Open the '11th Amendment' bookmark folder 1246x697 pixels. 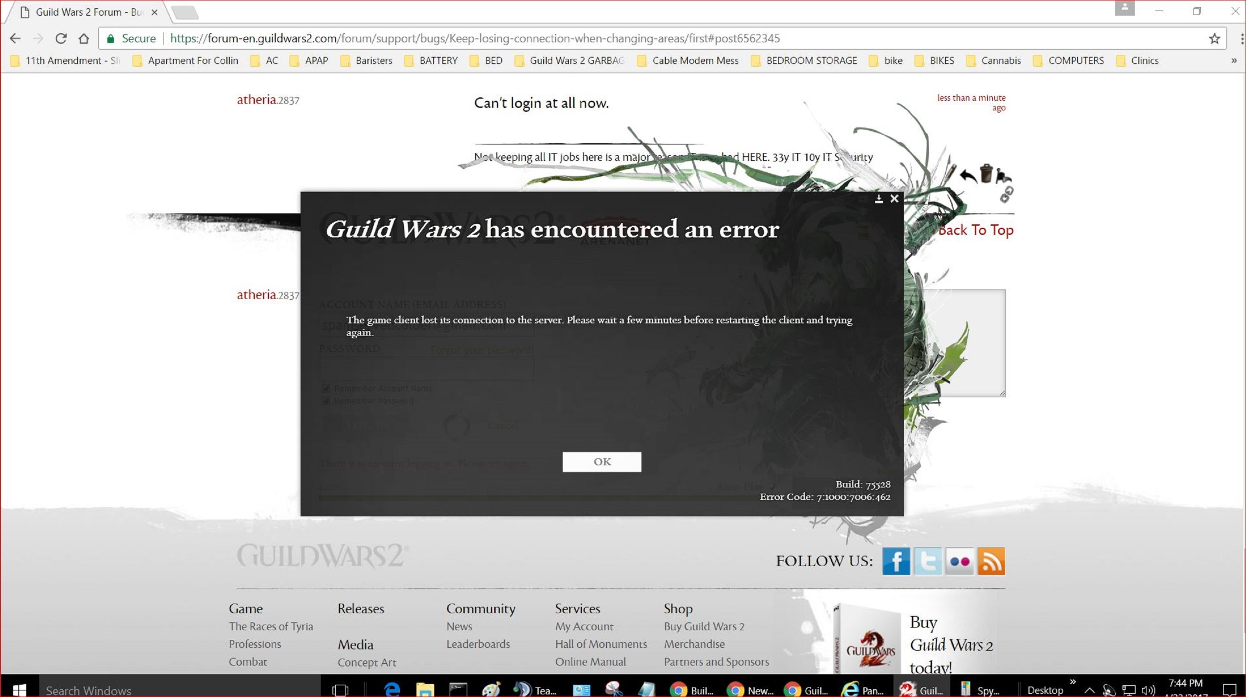(65, 61)
